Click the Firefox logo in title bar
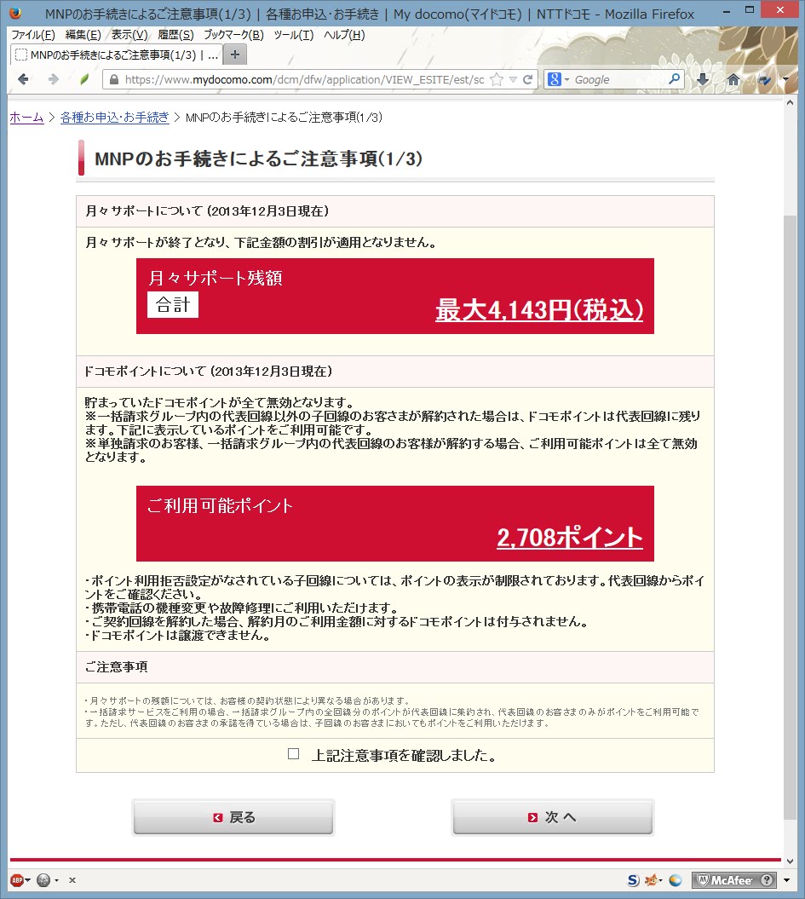Viewport: 805px width, 899px height. pos(15,13)
